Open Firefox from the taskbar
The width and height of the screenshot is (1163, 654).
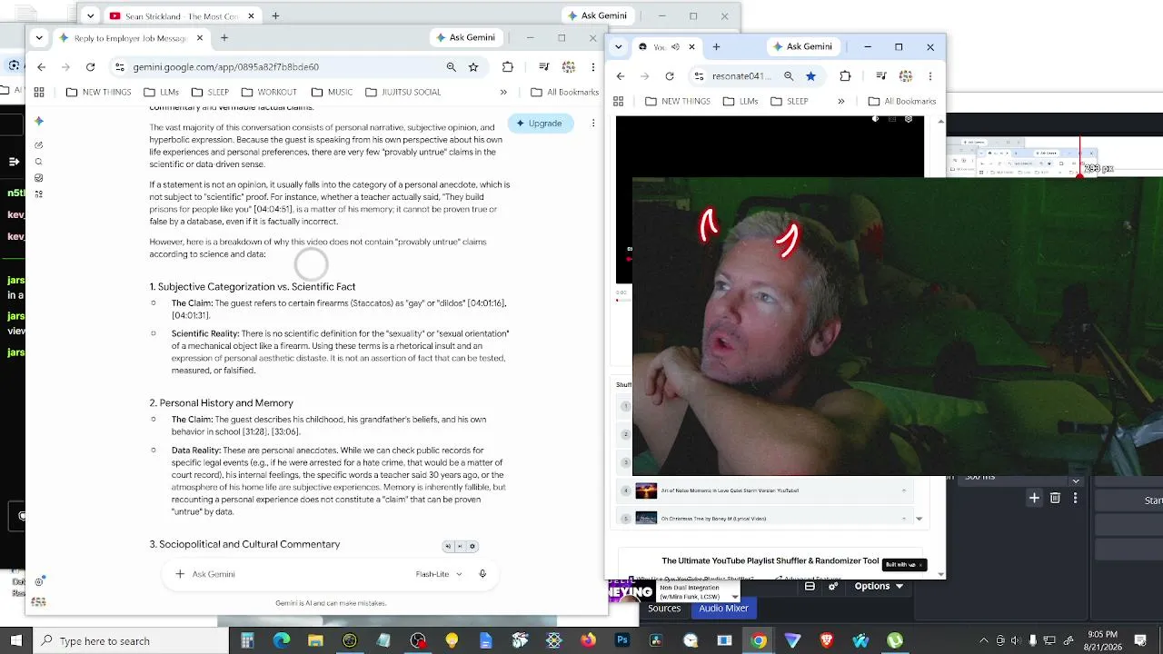(x=588, y=640)
